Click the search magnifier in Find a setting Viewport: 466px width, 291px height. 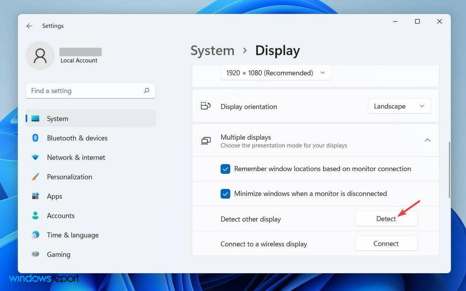point(146,90)
